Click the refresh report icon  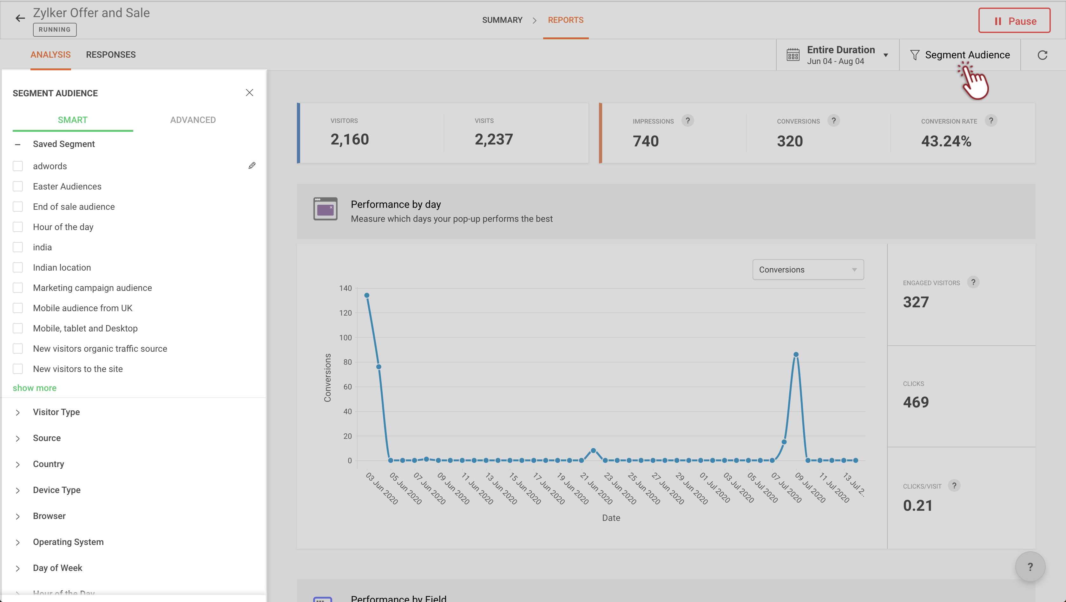tap(1042, 55)
